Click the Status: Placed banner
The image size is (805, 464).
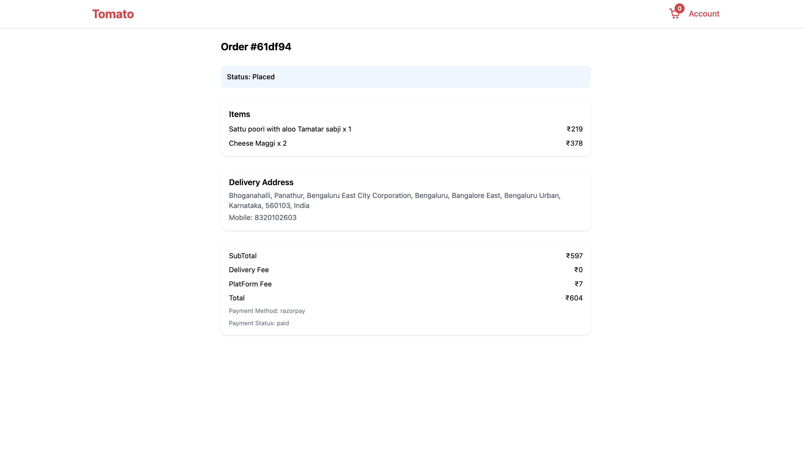406,77
